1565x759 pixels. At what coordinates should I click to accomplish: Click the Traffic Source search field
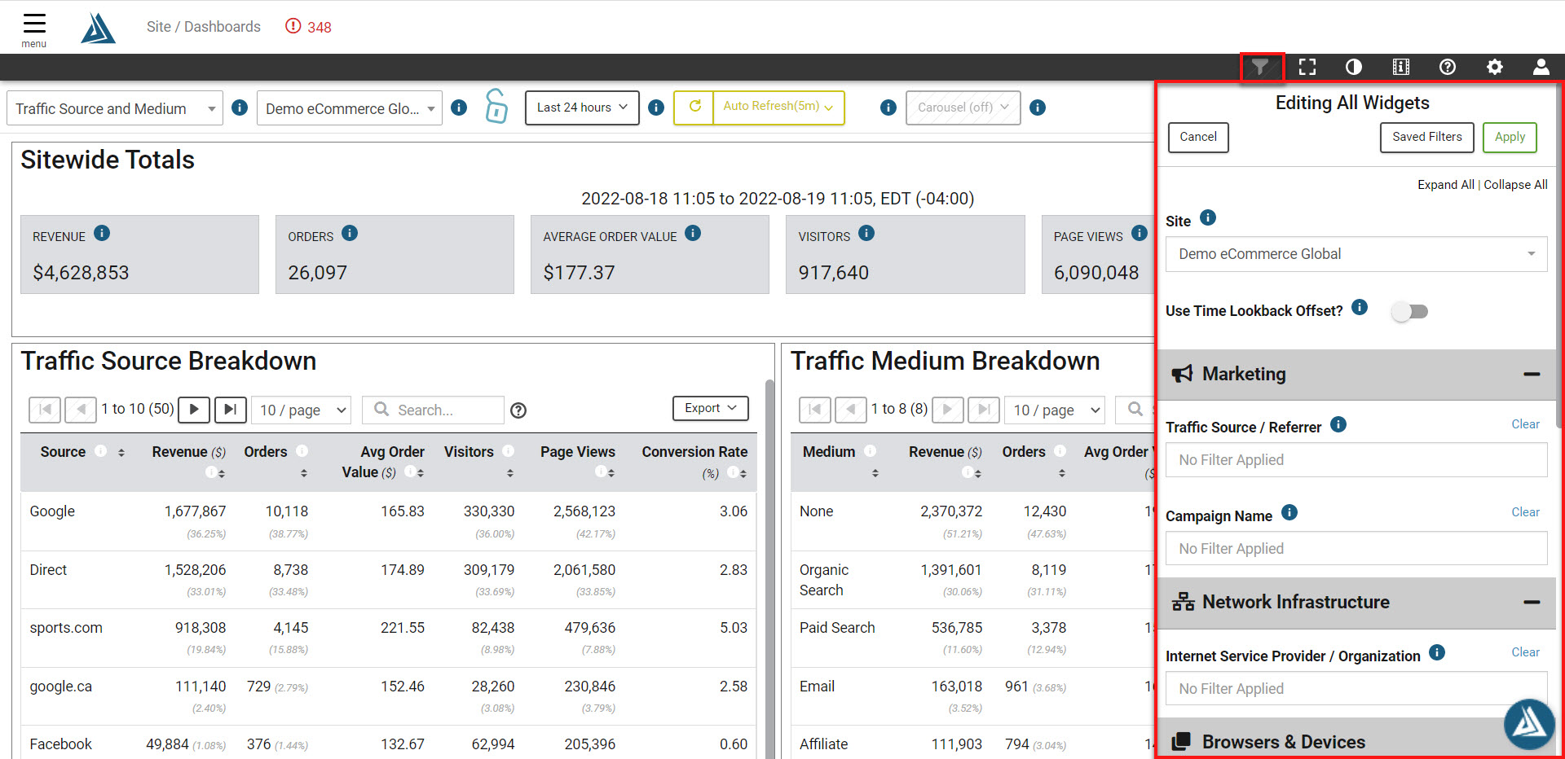pos(434,410)
